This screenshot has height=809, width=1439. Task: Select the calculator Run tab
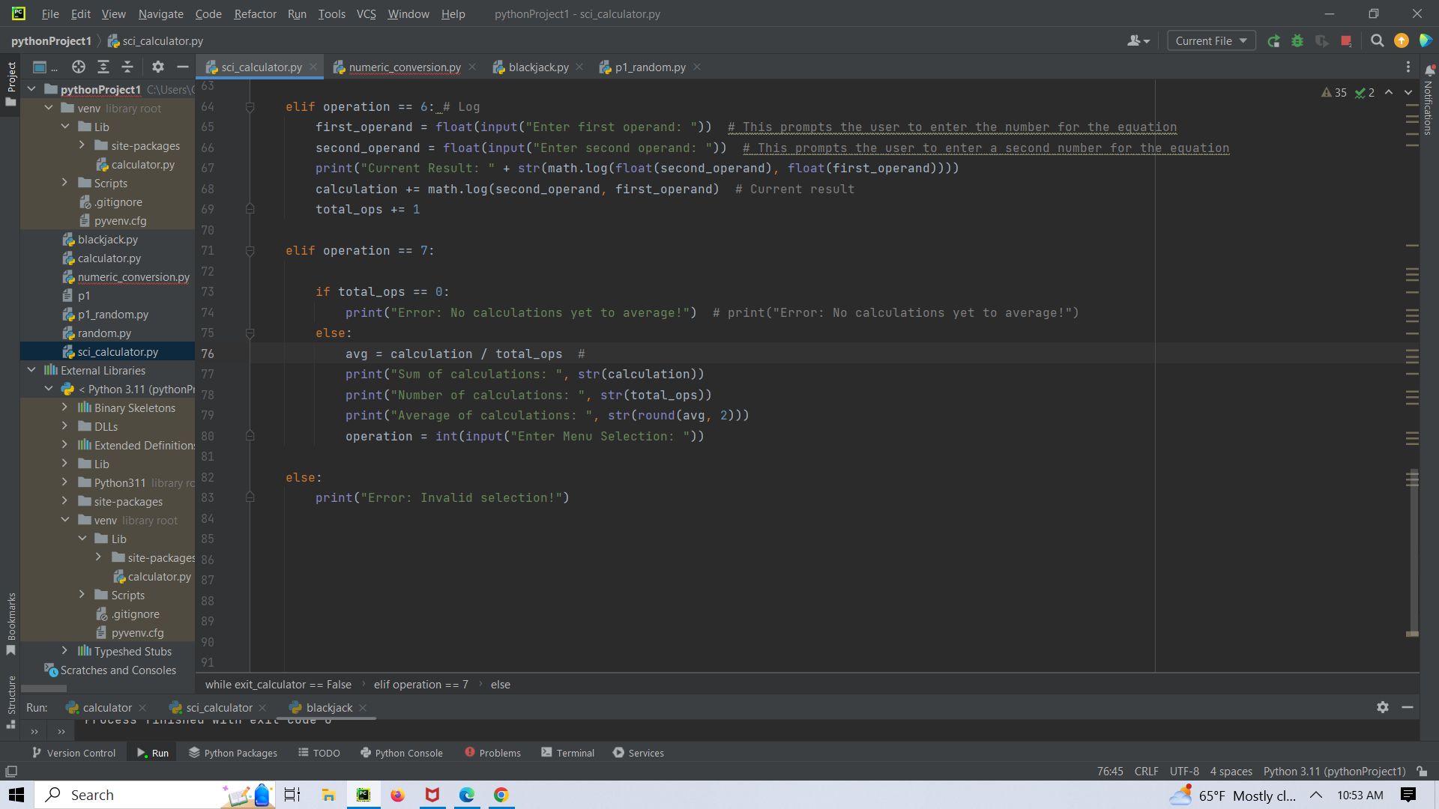107,707
